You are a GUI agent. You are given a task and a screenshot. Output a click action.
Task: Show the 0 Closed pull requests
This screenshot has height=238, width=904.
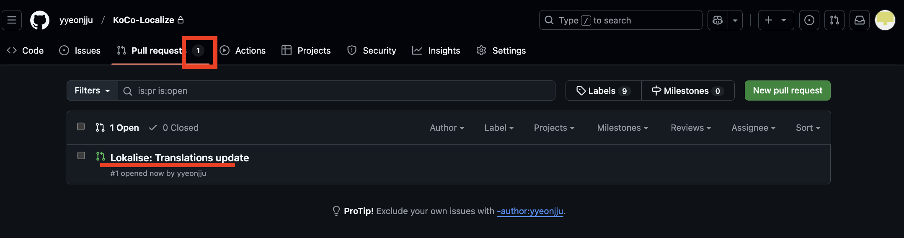[x=174, y=128]
